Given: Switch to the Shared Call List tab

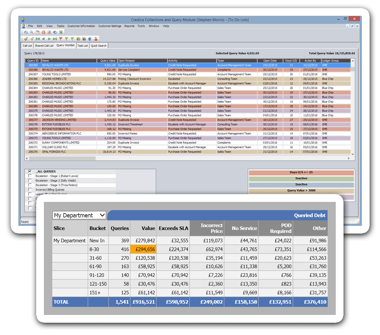Looking at the screenshot, I should coord(44,46).
